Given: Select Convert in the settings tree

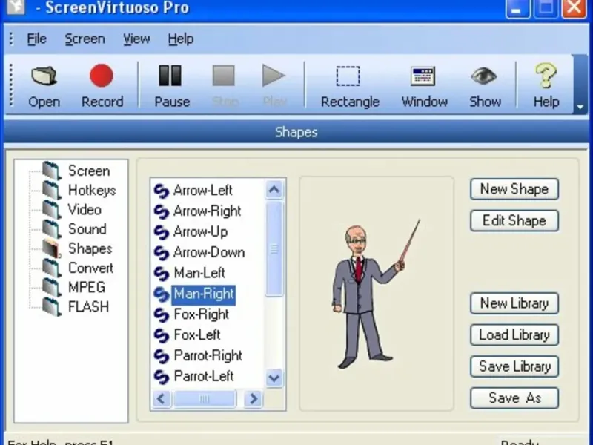Looking at the screenshot, I should [x=90, y=268].
